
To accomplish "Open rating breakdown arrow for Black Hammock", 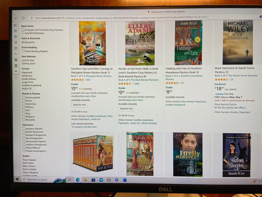I will [x=230, y=80].
